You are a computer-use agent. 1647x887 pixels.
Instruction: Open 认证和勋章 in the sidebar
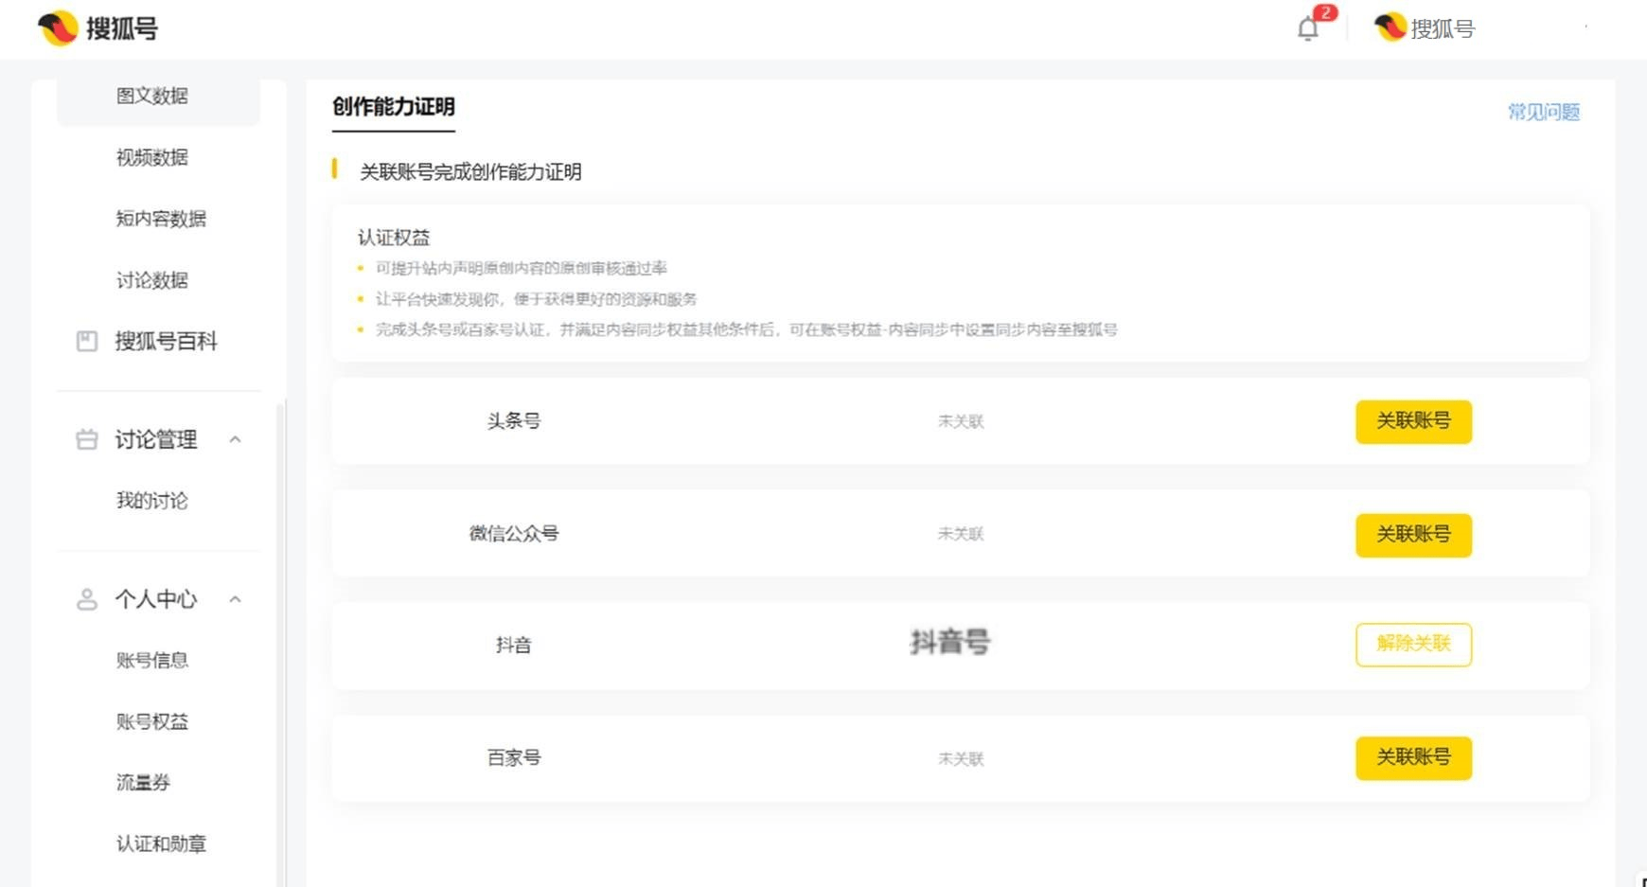point(161,843)
